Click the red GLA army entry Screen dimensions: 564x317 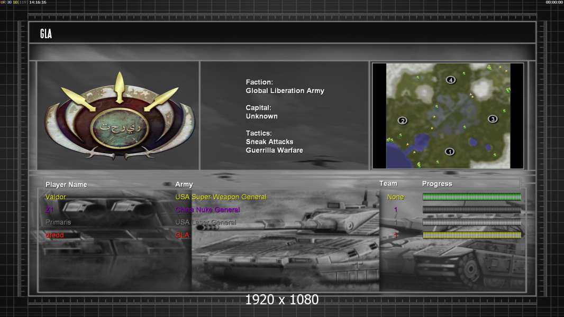point(182,235)
